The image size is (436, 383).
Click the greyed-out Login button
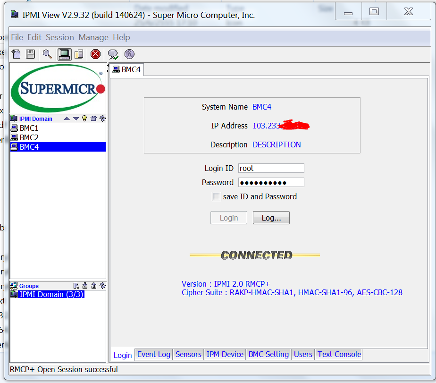coord(229,218)
